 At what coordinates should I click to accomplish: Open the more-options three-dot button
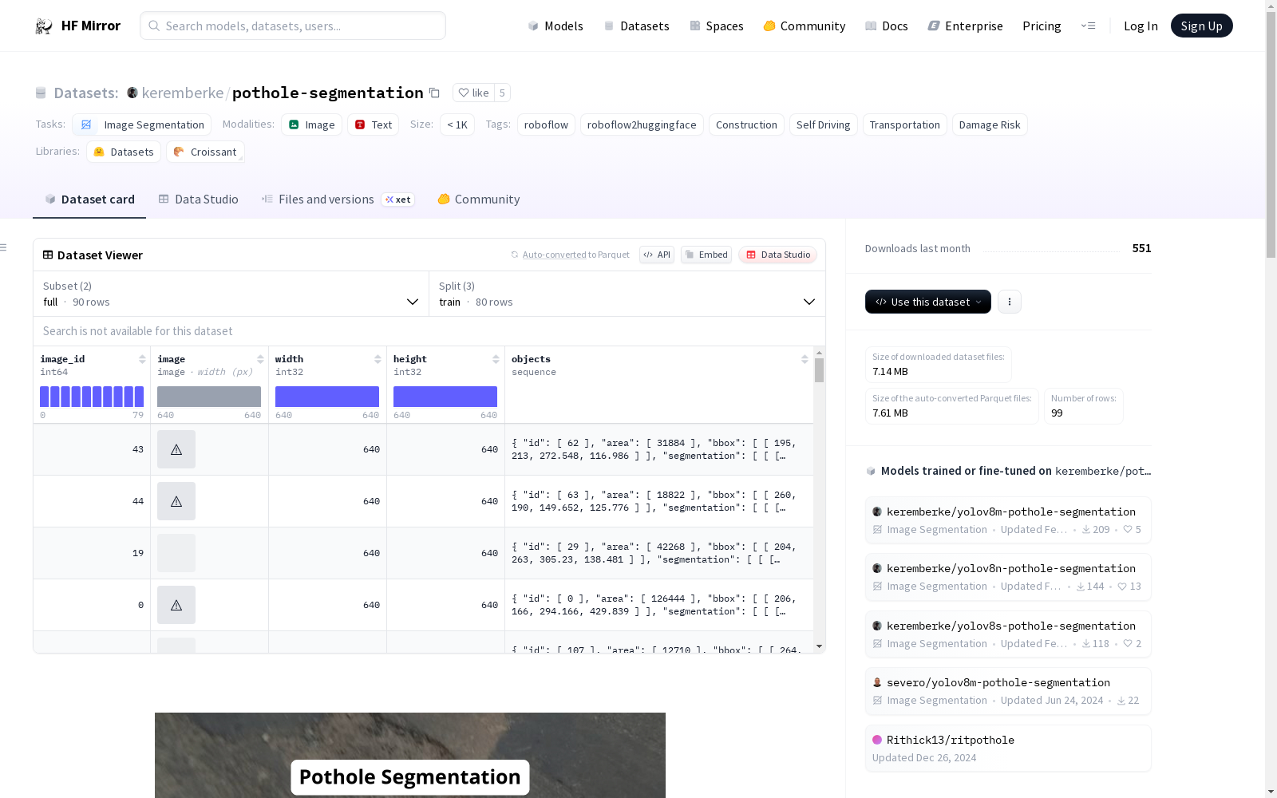coord(1010,302)
